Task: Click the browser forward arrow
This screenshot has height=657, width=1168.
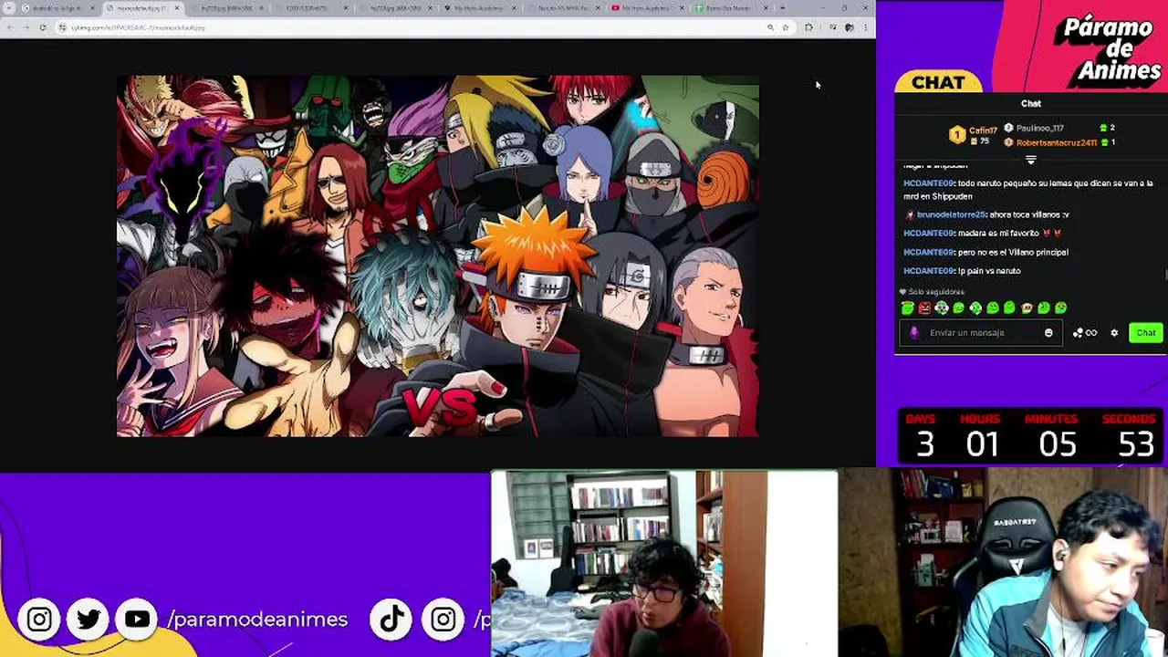Action: pos(26,27)
